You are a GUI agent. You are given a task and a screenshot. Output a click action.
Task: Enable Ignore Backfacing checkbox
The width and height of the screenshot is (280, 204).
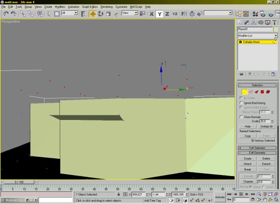coord(241,103)
